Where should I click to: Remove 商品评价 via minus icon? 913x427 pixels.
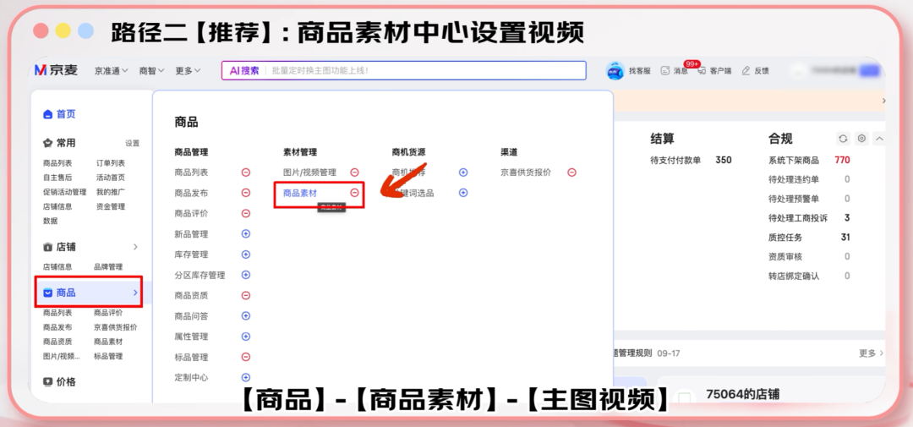pyautogui.click(x=246, y=213)
